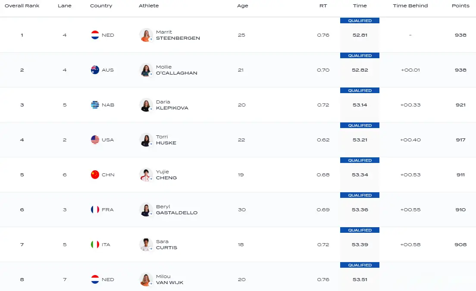This screenshot has width=476, height=291.
Task: Click Sara Curtis's athlete photo
Action: [x=146, y=244]
